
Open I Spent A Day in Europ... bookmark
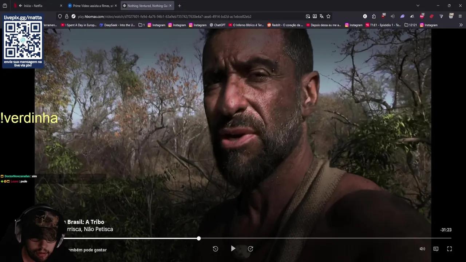click(79, 25)
